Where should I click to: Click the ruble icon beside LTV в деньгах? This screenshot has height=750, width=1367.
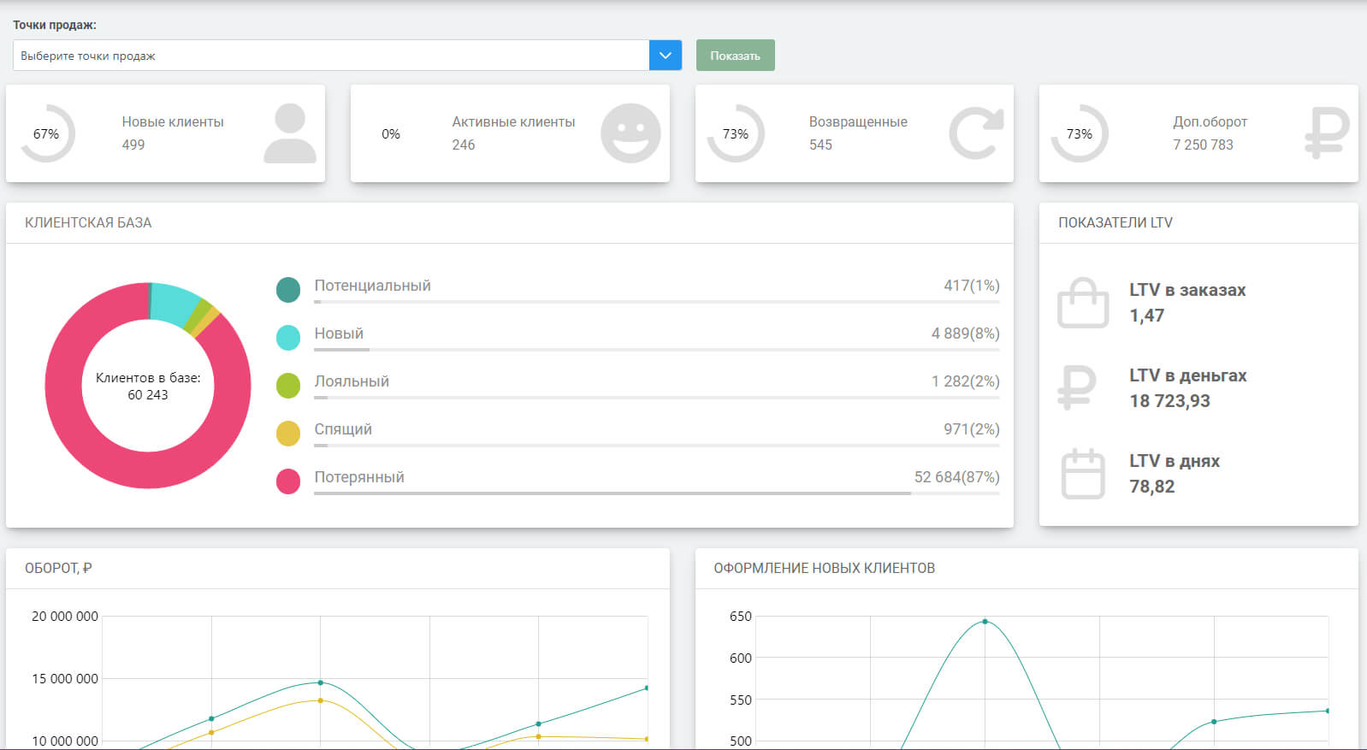point(1077,387)
